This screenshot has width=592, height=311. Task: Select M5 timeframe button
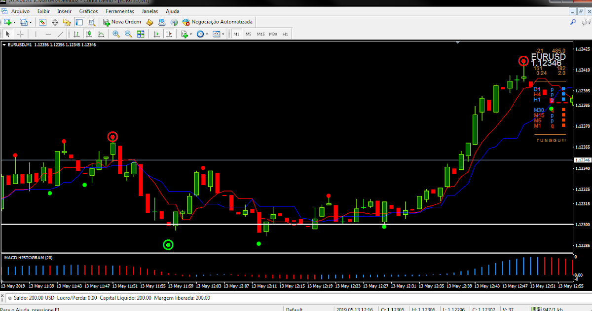pos(249,34)
